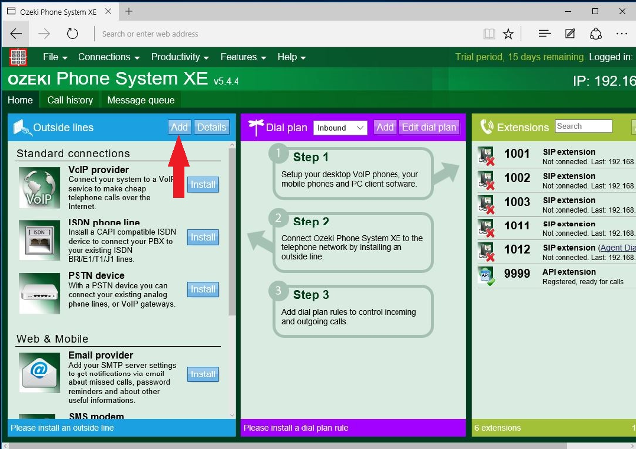Click the status icon of extension 1012
Viewport: 636px width, 449px height.
486,252
